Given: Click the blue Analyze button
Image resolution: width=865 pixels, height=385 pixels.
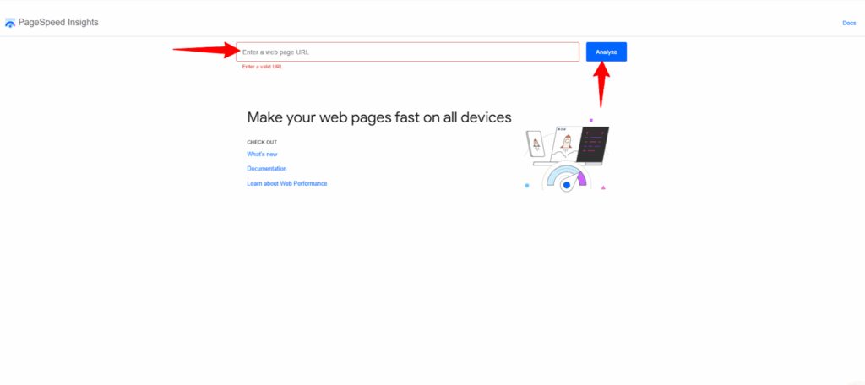Looking at the screenshot, I should 607,52.
